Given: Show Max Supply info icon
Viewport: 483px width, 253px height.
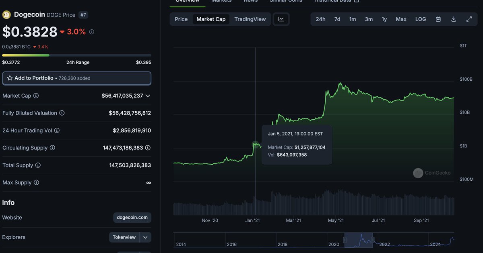Looking at the screenshot, I should pos(36,183).
